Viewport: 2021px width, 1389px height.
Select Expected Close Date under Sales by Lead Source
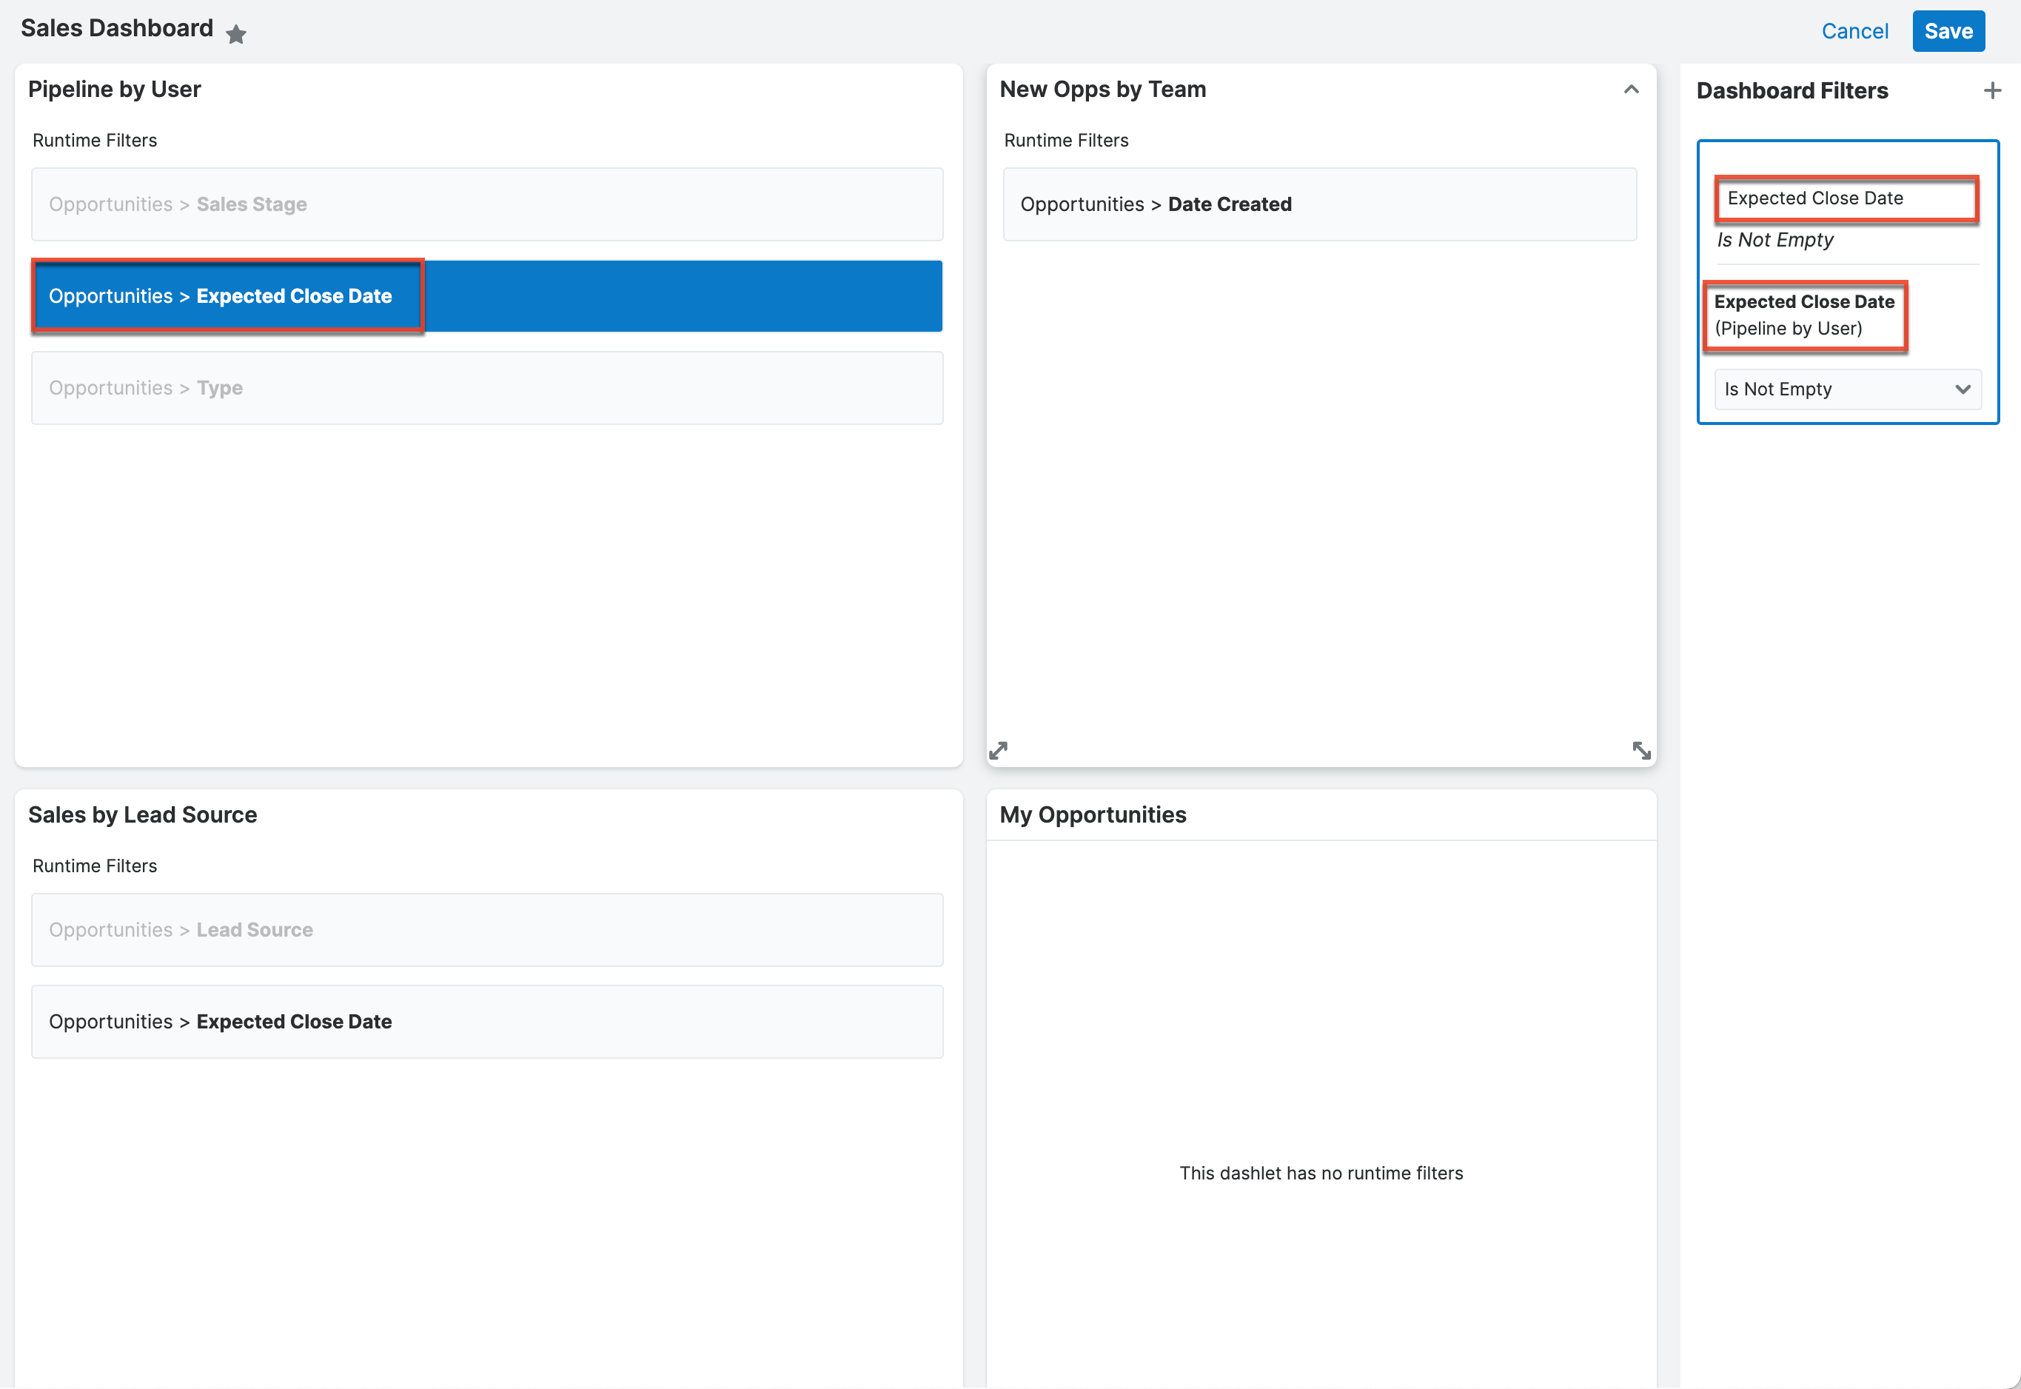[x=486, y=1021]
